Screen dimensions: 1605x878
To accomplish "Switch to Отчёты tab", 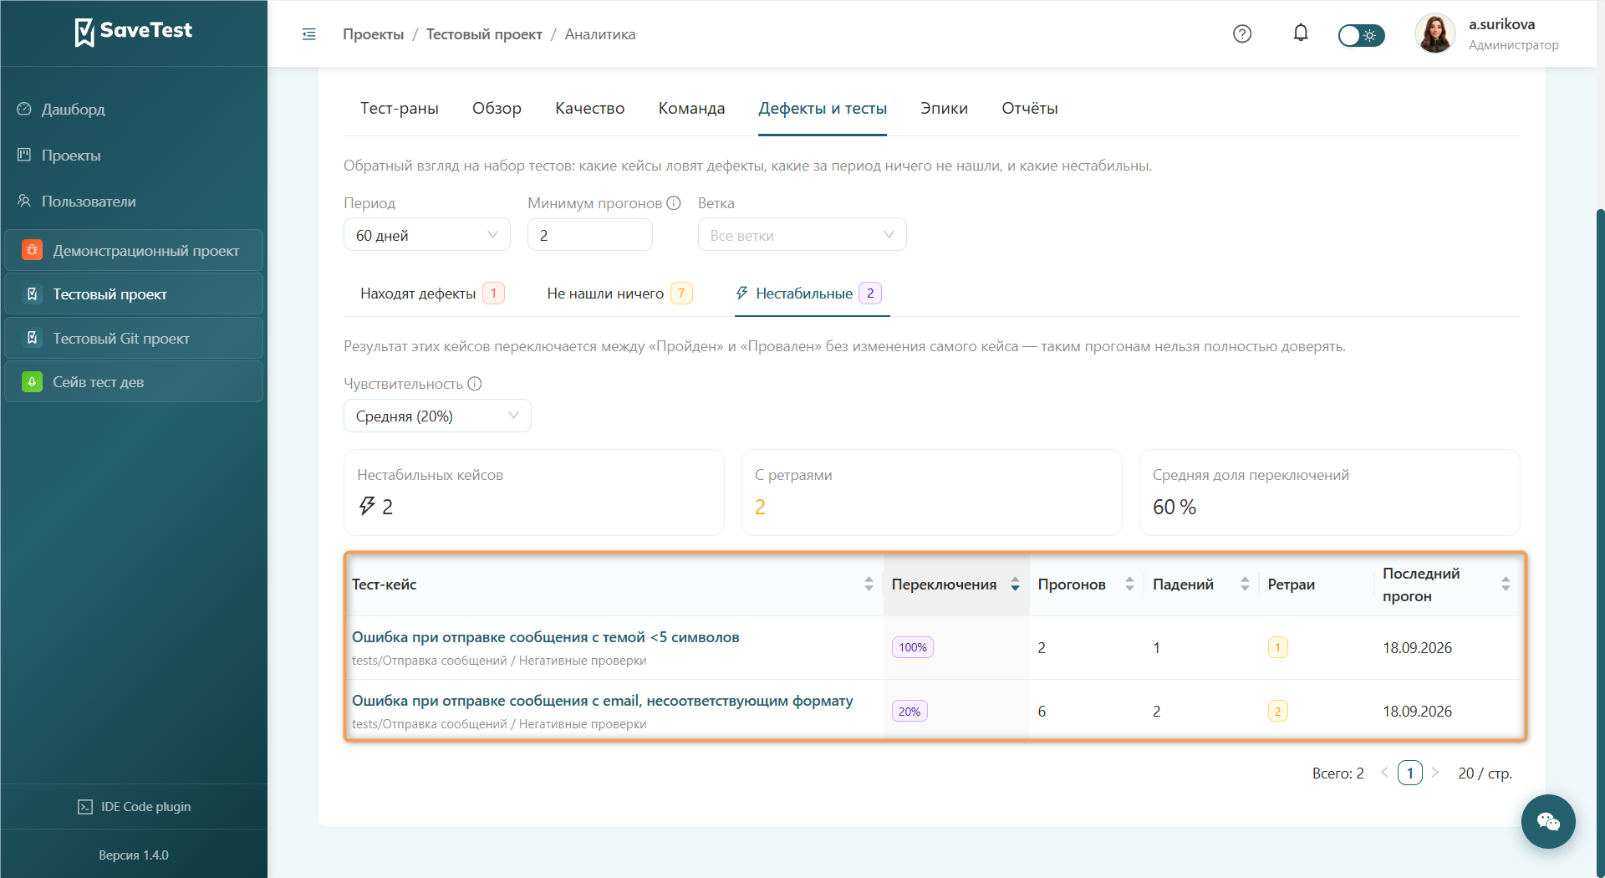I will tap(1030, 109).
